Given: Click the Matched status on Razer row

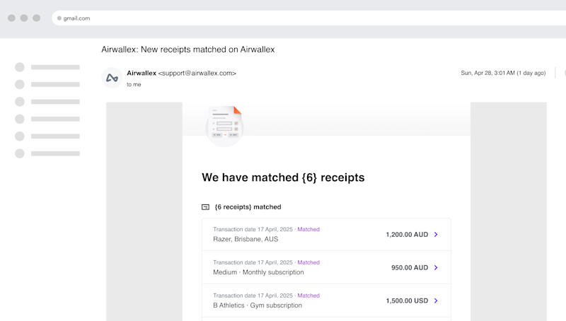Looking at the screenshot, I should (308, 229).
